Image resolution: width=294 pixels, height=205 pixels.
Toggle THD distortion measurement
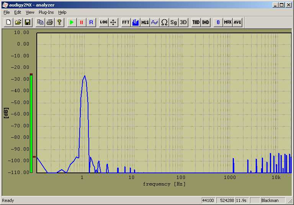[196, 22]
